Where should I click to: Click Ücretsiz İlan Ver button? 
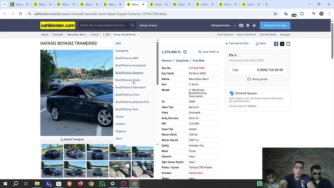(x=275, y=25)
